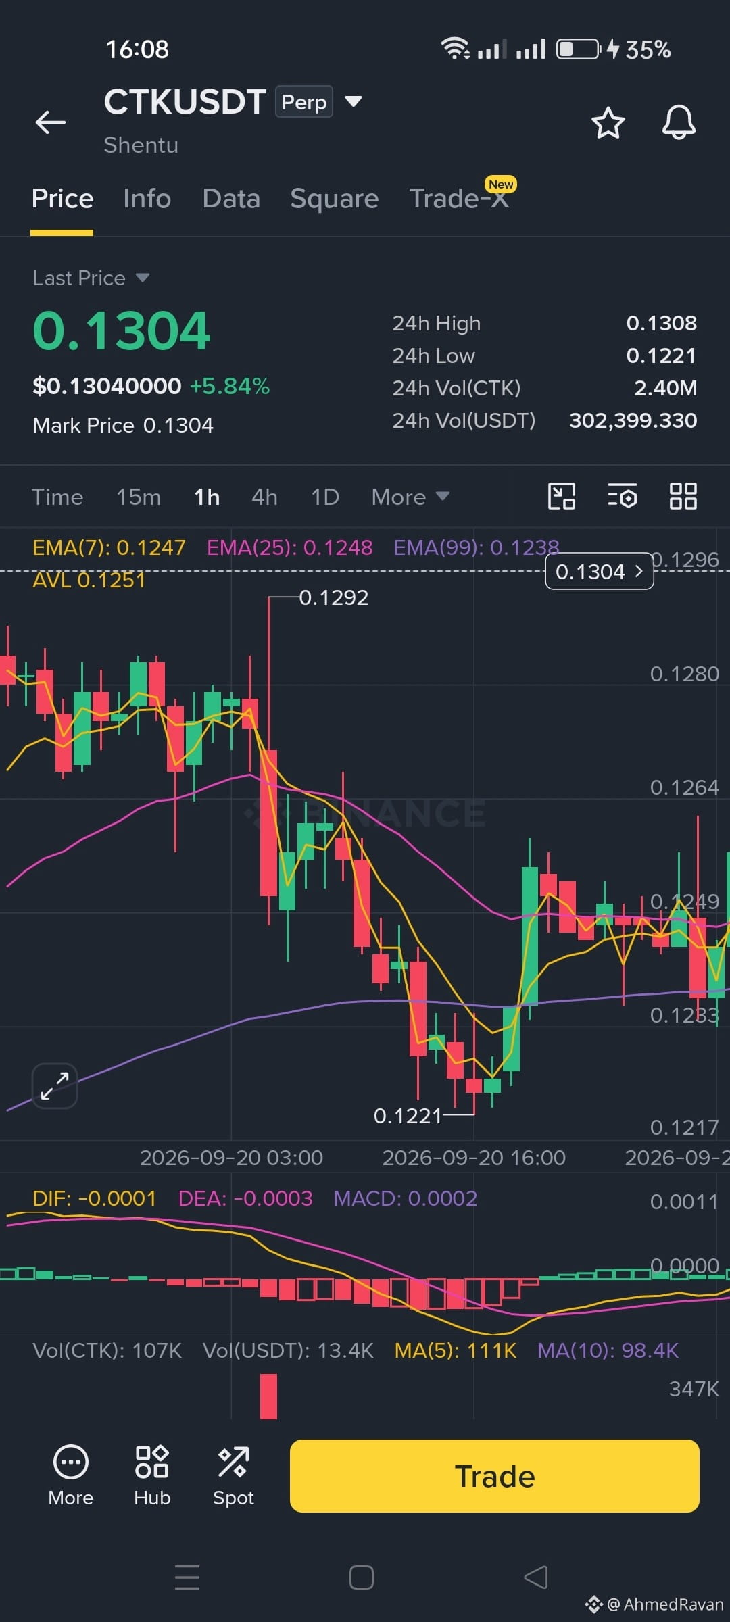Screen dimensions: 730x1622
Task: Expand chart to fullscreen
Action: (x=55, y=1086)
